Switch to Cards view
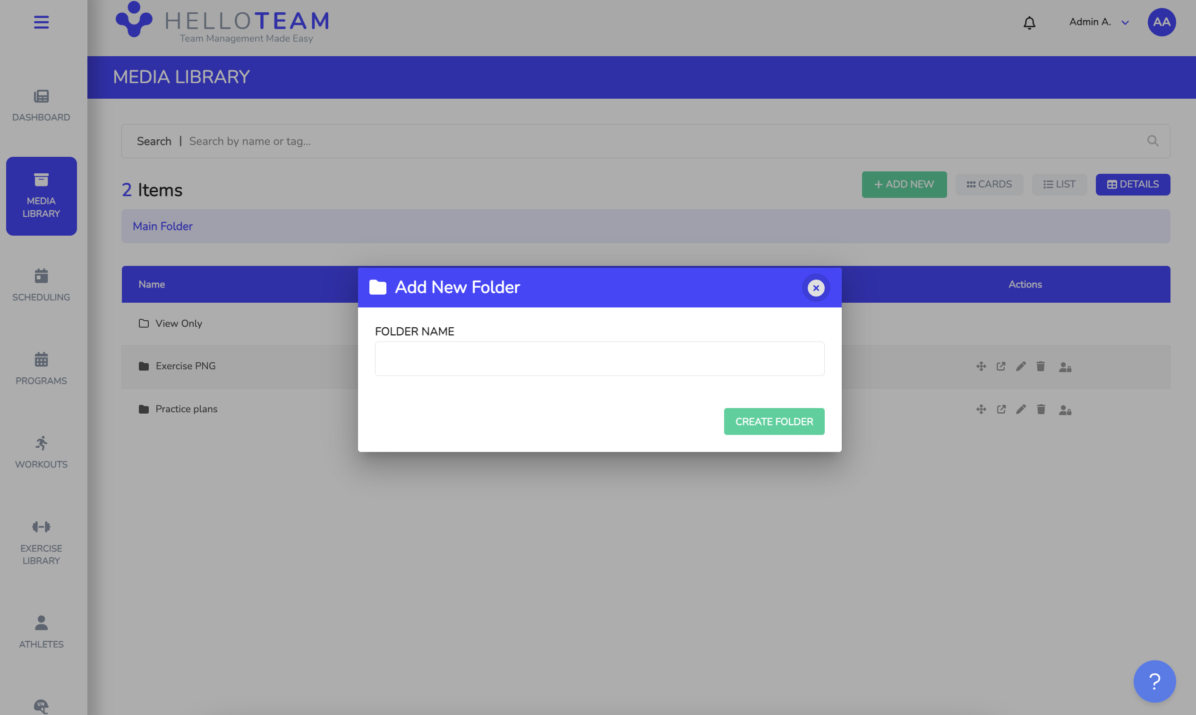This screenshot has height=715, width=1196. point(989,185)
